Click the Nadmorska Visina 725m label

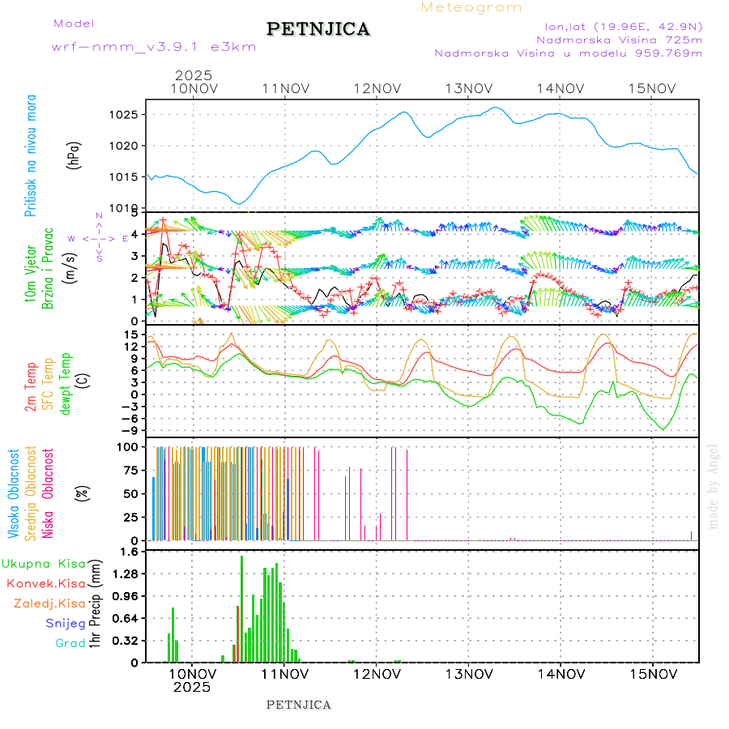(x=619, y=39)
